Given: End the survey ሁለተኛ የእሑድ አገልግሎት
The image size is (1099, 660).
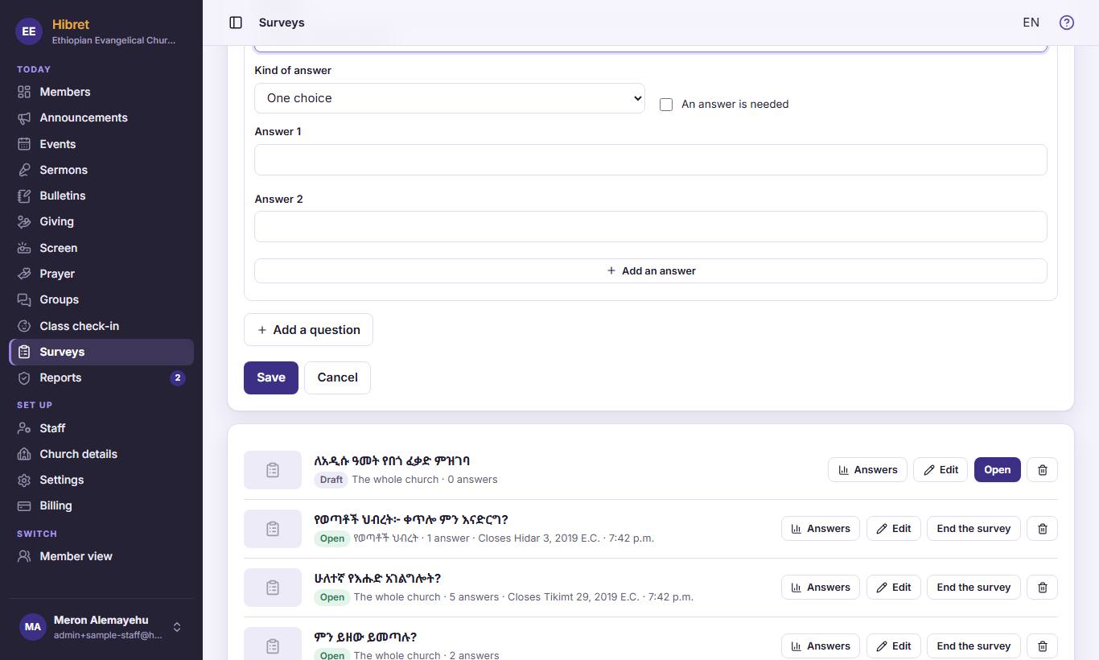Looking at the screenshot, I should click(x=973, y=588).
